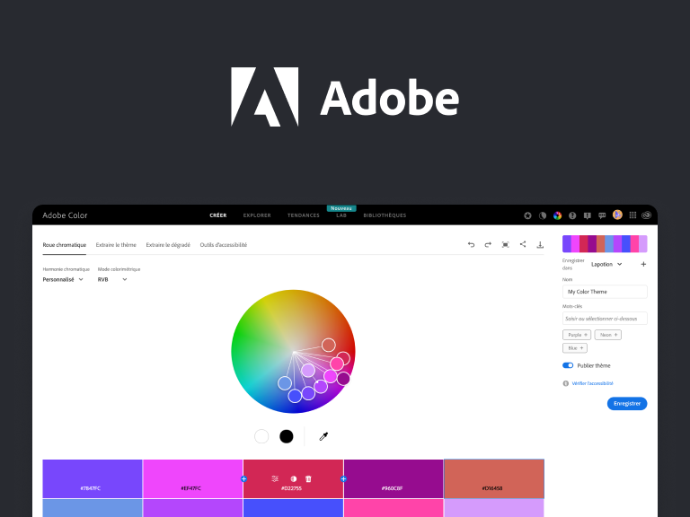
Task: Click the Mots-clés keyword input field
Action: pyautogui.click(x=605, y=319)
